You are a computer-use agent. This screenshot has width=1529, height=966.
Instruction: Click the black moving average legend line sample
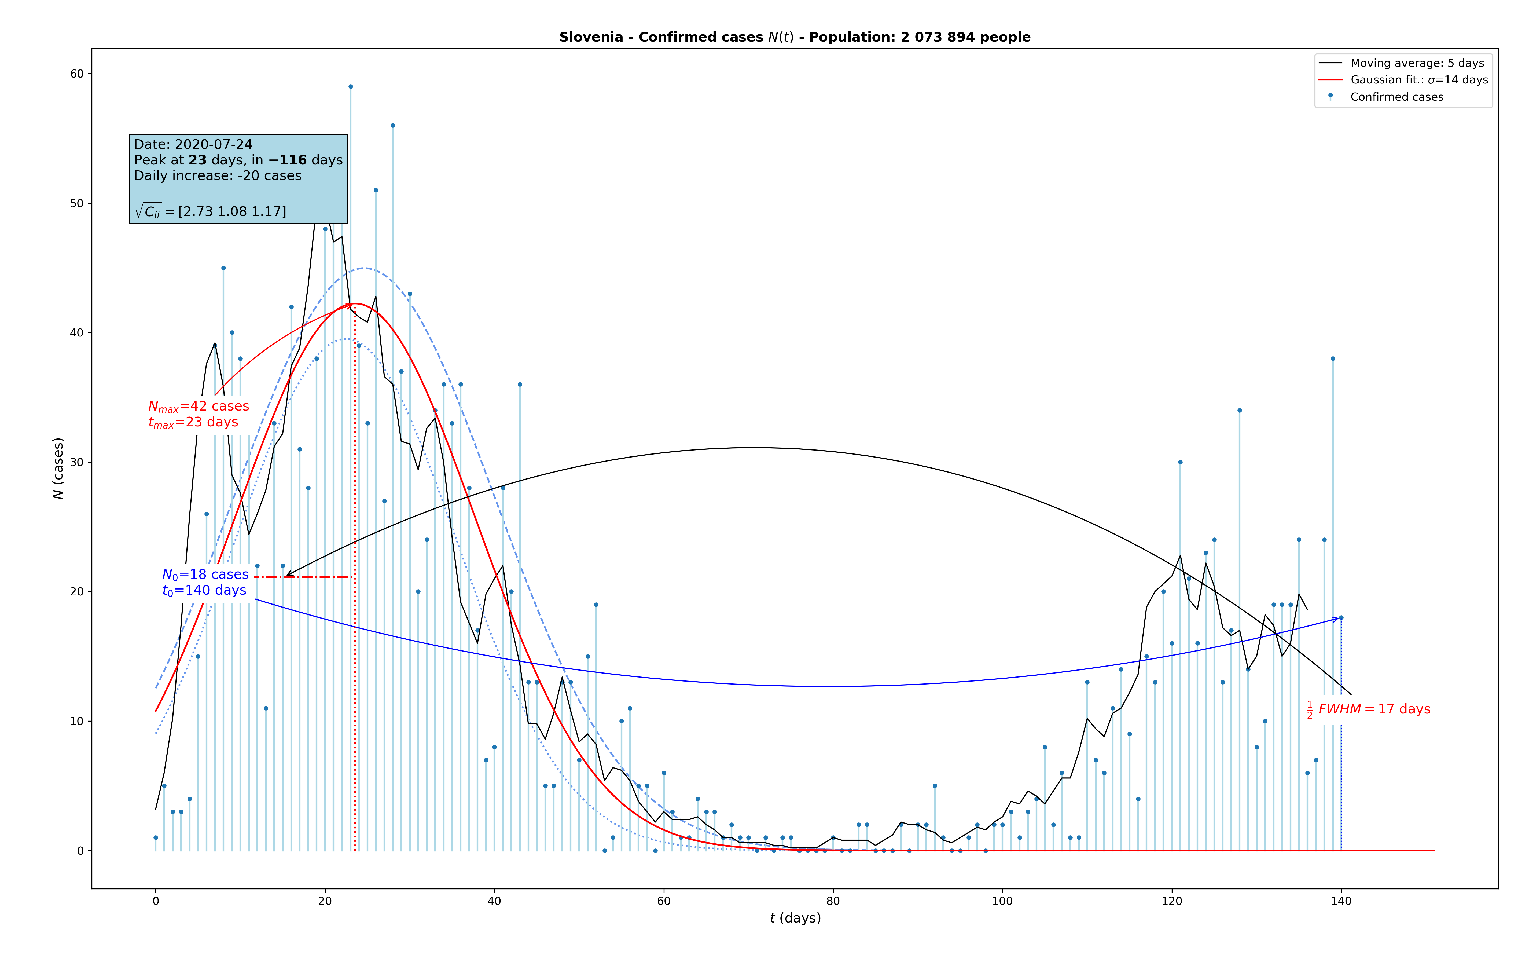pos(1330,63)
